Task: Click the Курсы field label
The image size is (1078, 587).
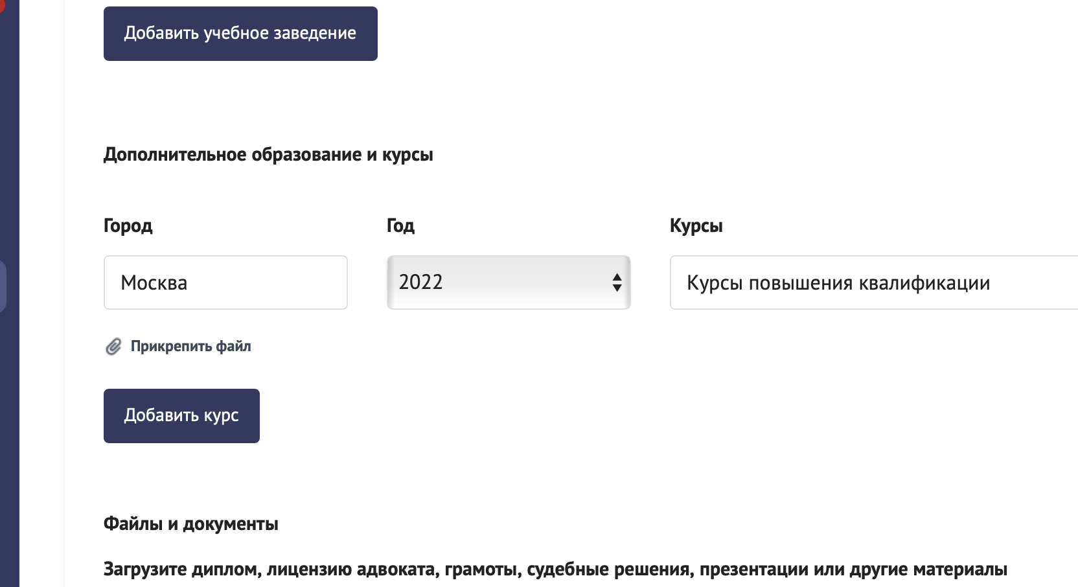Action: (696, 225)
